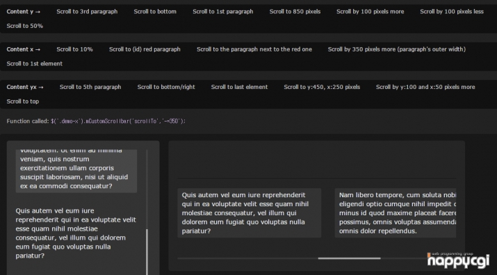
Task: Click the 'Content y →' label
Action: click(24, 12)
